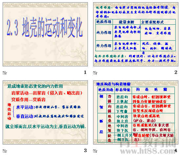181x155 pixels.
Task: Click the 水平运动 text on slide 3
Action: pyautogui.click(x=25, y=107)
